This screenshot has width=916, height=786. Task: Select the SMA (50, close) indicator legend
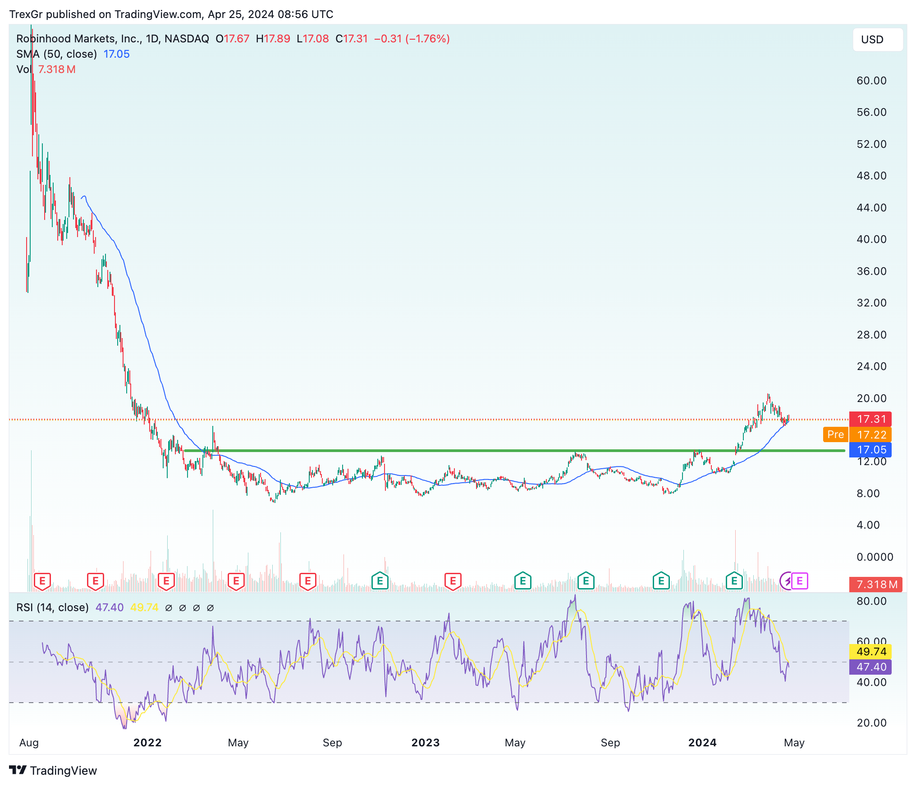click(x=56, y=54)
